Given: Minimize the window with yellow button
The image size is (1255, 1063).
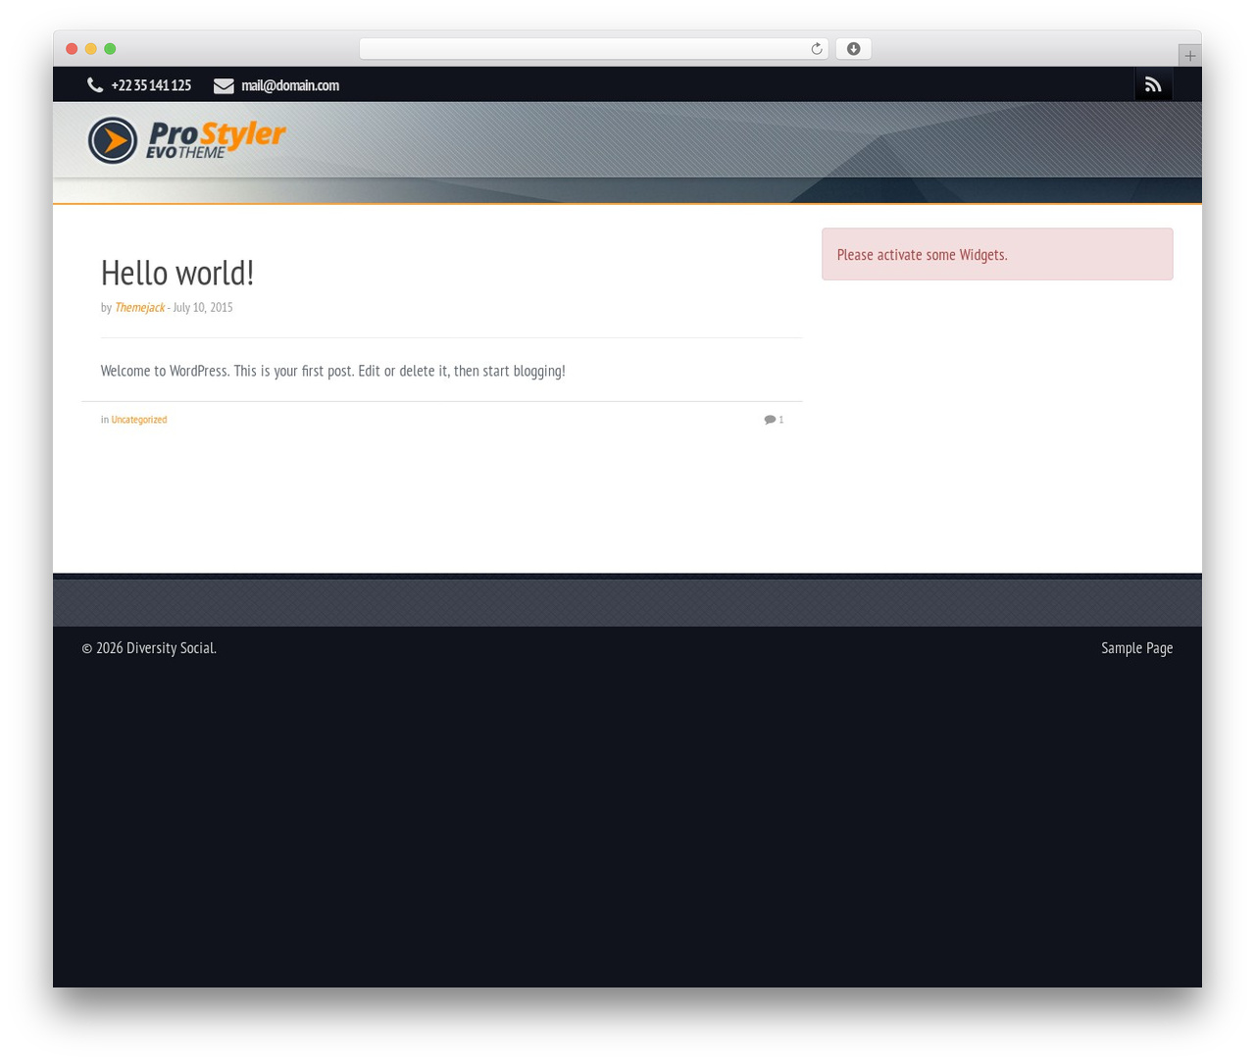Looking at the screenshot, I should click(x=91, y=49).
